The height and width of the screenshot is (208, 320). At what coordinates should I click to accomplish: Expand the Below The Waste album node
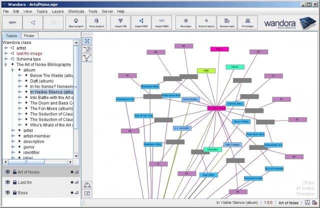[20, 76]
